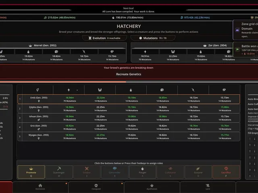The image size is (258, 193).
Task: Expand the Mutations 70 / 70 panel
Action: pyautogui.click(x=153, y=38)
